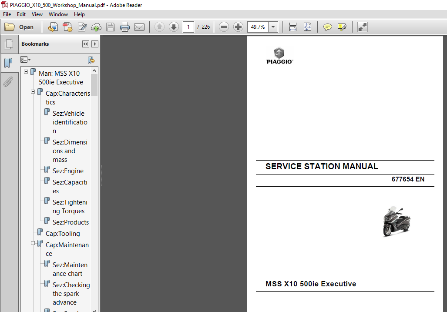Screen dimensions: 447x312
Task: Zoom in with the plus button
Action: (x=238, y=27)
